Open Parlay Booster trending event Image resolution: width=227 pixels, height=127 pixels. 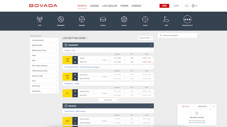tap(44, 40)
